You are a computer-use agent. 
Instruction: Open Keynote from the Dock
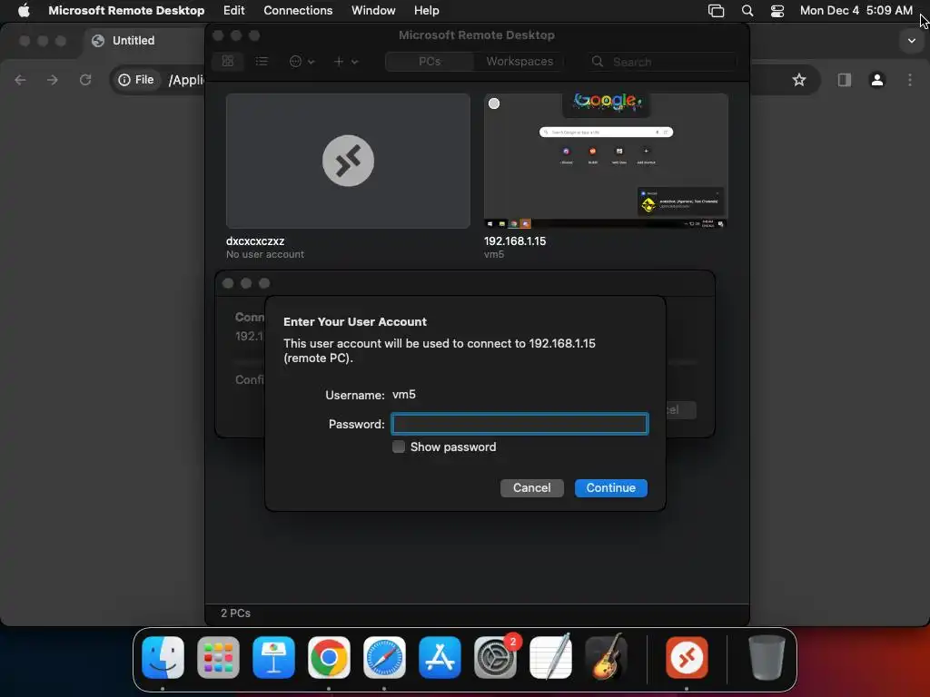[x=273, y=657]
